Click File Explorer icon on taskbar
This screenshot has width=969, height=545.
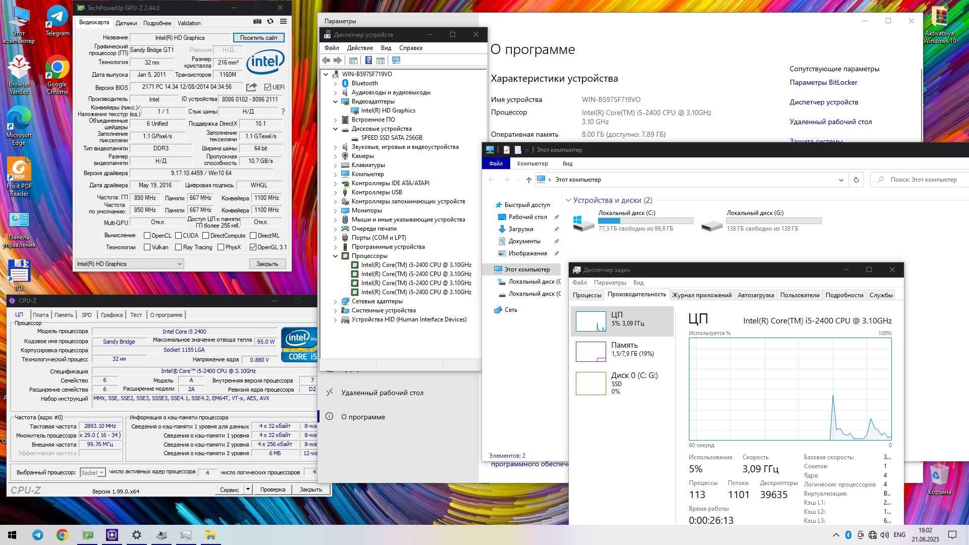210,535
